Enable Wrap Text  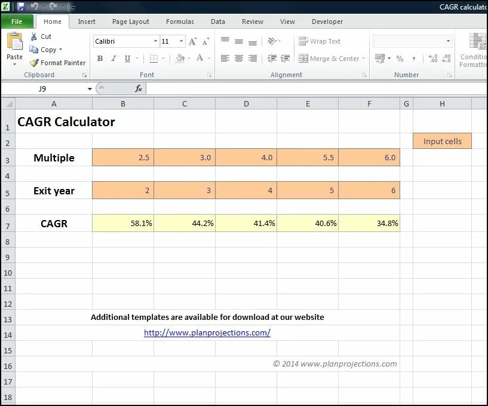pos(320,41)
